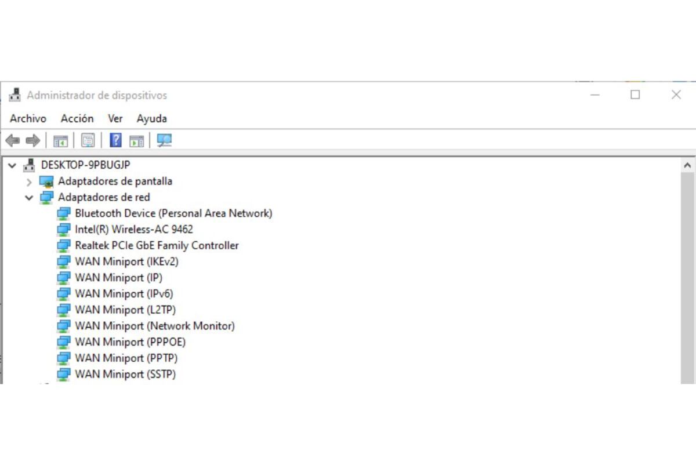This screenshot has width=696, height=465.
Task: Click the Intel Wireless-AC 9462 adapter icon
Action: 64,230
